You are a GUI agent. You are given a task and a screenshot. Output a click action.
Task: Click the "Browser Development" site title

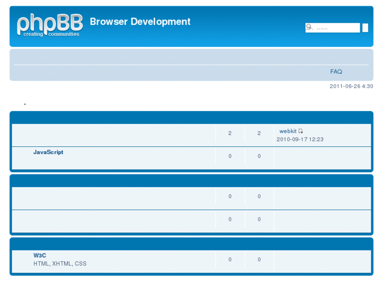pyautogui.click(x=140, y=22)
